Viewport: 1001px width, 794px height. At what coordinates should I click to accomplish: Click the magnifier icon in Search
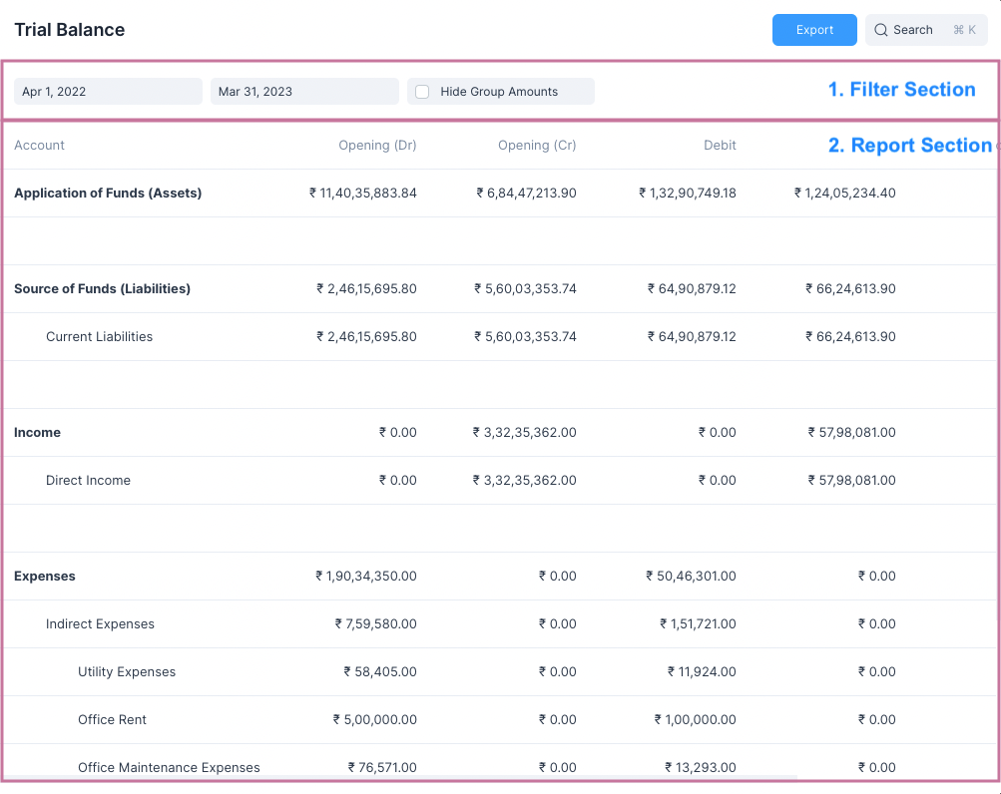coord(881,30)
